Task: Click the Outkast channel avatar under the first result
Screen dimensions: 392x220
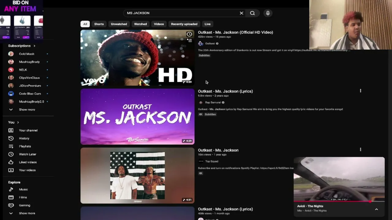Action: pos(201,44)
